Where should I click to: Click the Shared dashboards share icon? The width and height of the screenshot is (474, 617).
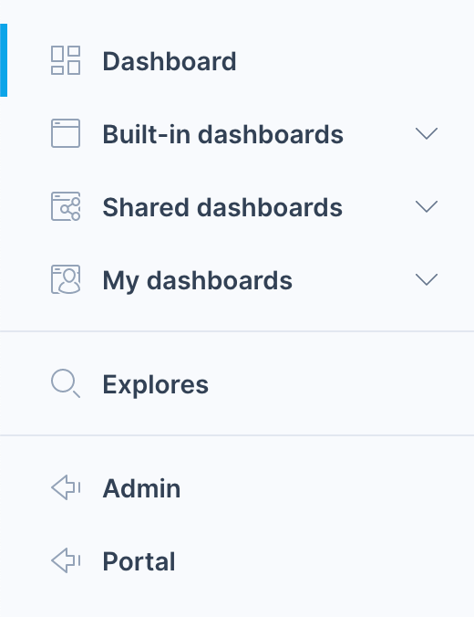click(66, 206)
